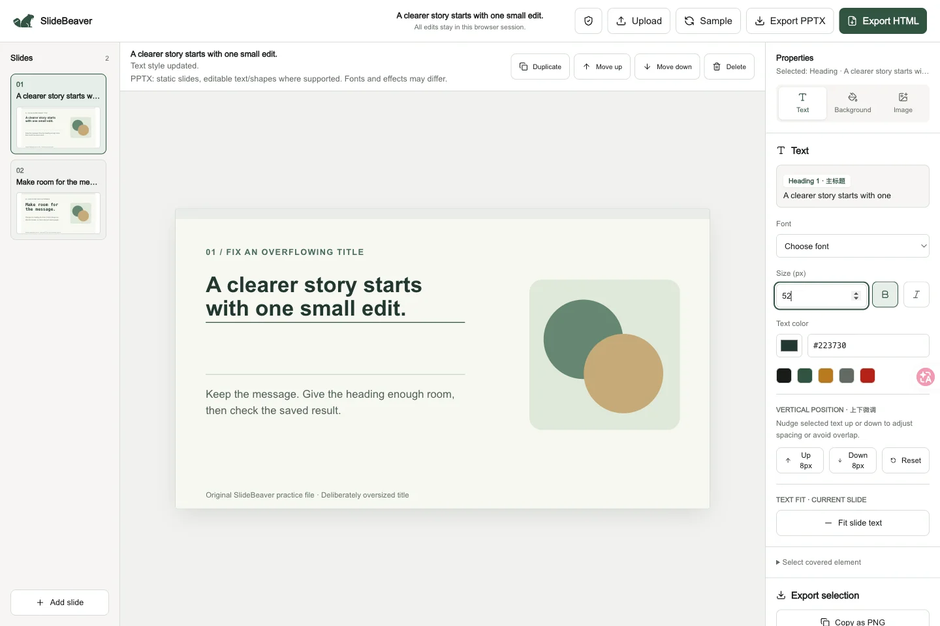Switch to the Text properties tab

[802, 102]
